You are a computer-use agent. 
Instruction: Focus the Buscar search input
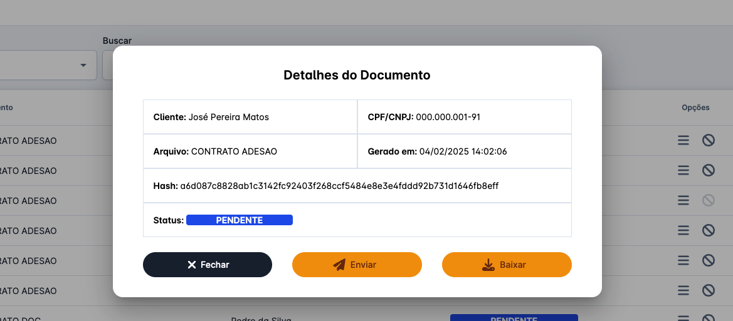coord(108,66)
